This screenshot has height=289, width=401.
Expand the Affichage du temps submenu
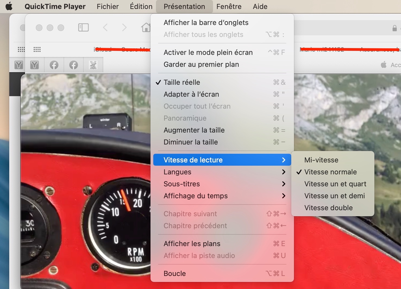(222, 196)
